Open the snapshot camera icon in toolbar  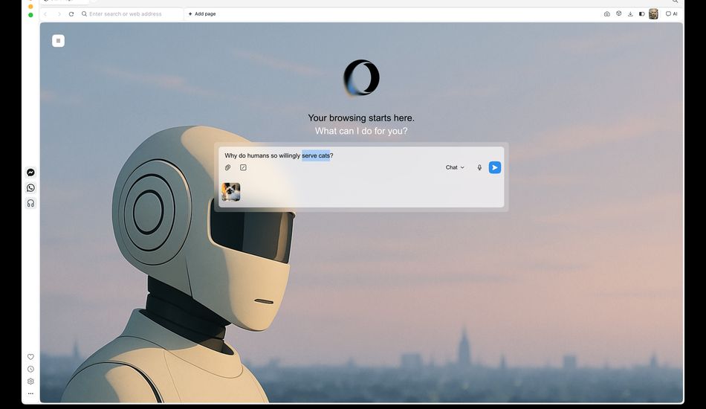click(x=606, y=14)
